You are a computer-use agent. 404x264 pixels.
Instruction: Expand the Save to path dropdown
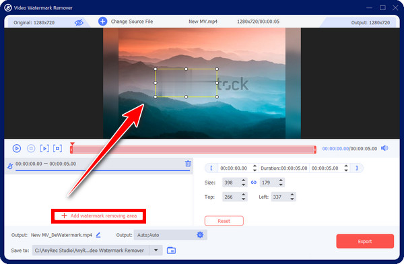tap(156, 250)
